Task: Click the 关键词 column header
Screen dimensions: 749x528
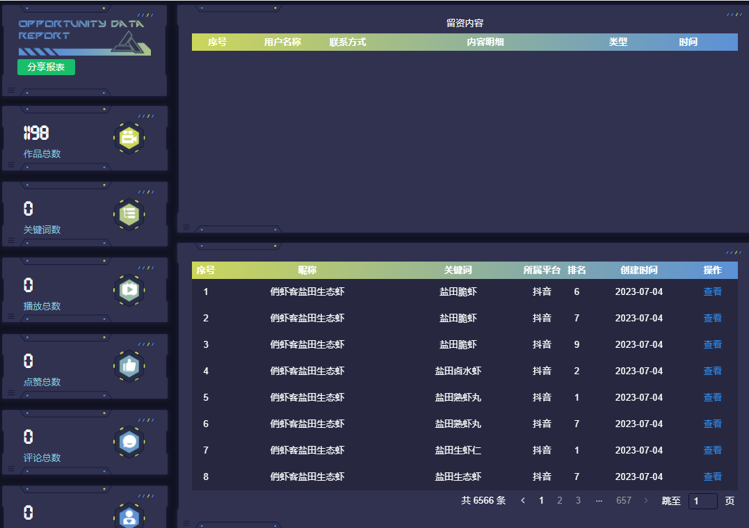Action: (x=458, y=270)
